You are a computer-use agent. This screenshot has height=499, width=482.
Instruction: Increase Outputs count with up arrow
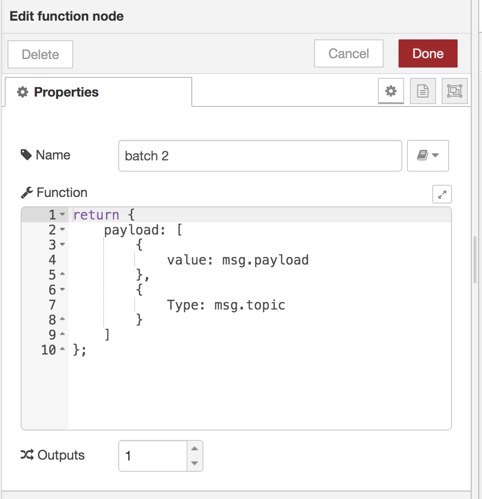tap(195, 448)
